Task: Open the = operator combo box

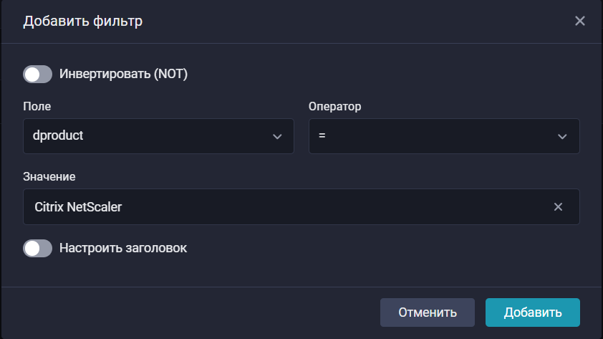Action: pos(430,136)
